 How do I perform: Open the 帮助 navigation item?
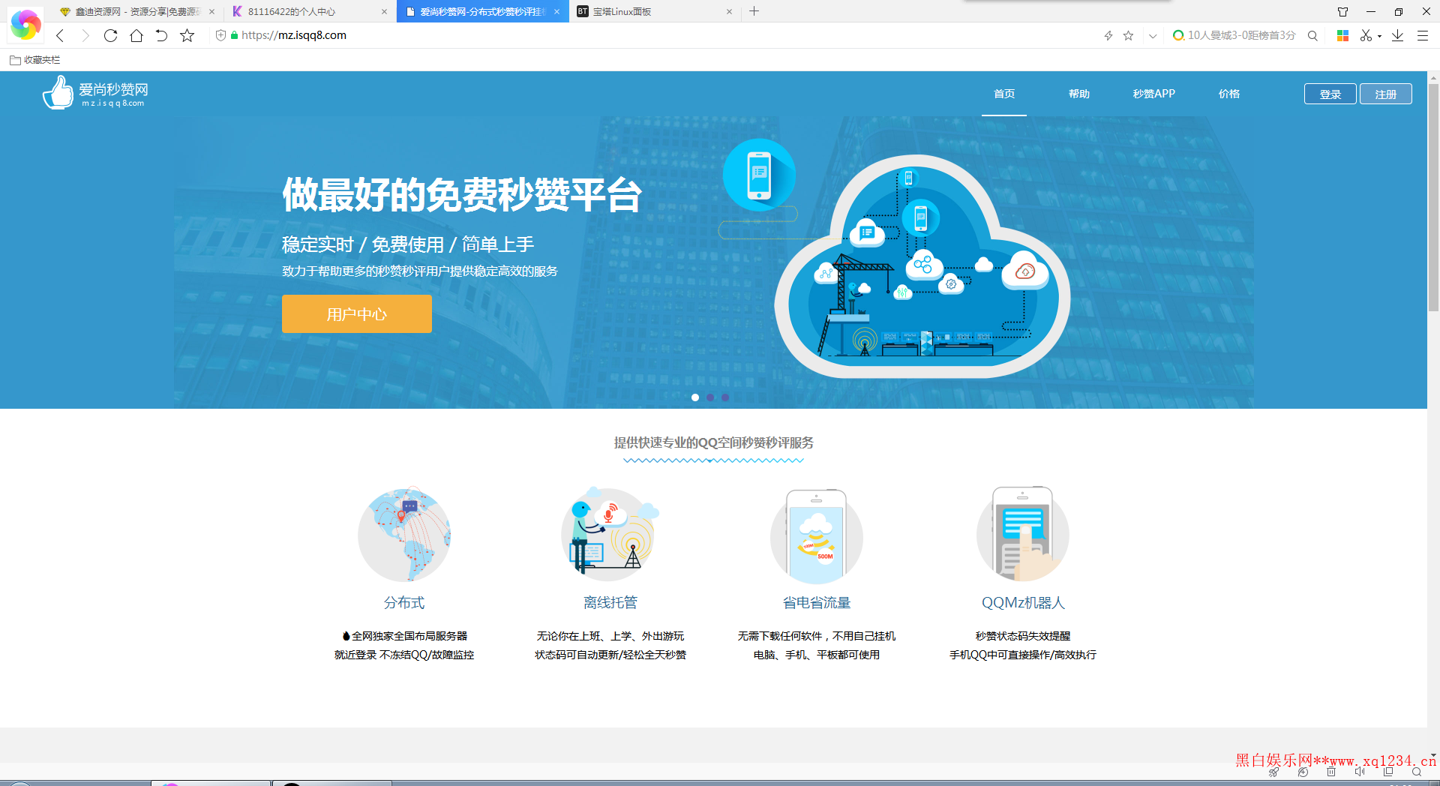point(1079,94)
